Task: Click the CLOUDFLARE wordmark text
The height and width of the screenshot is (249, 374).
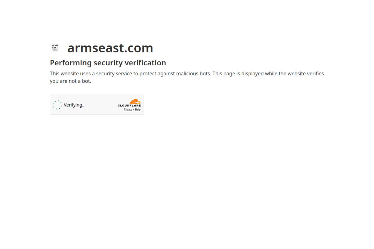Action: click(x=129, y=106)
